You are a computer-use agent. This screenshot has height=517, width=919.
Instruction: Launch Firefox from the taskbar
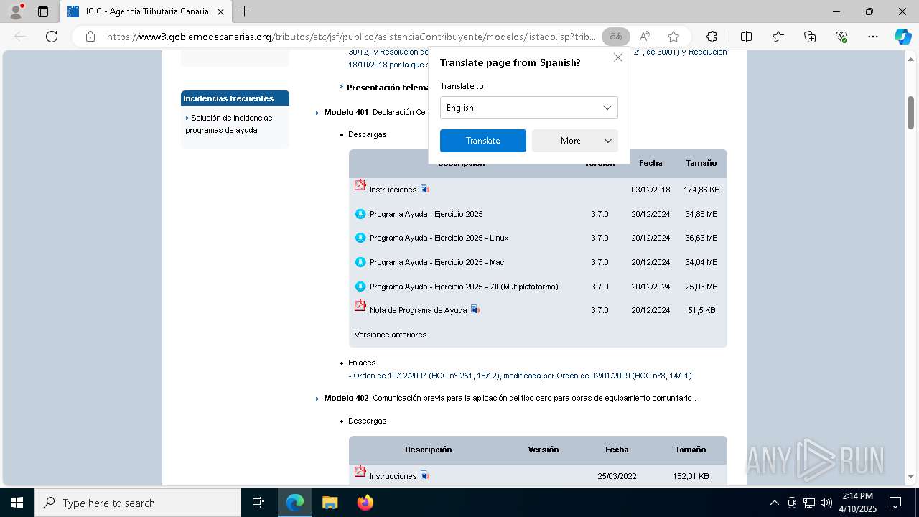pyautogui.click(x=365, y=503)
